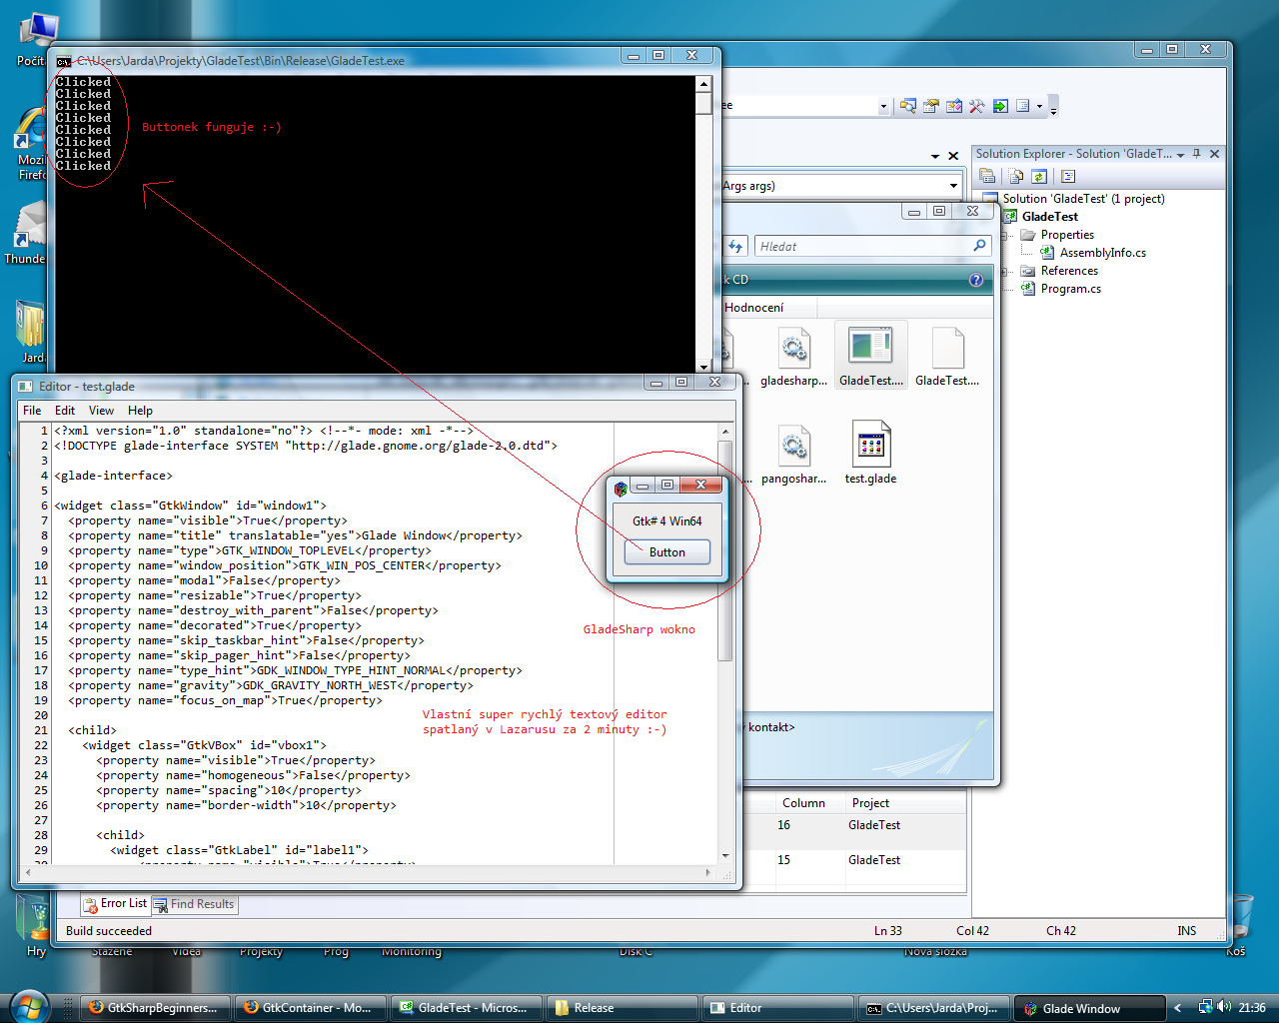Select the GladeTest application file icon
Image resolution: width=1279 pixels, height=1023 pixels.
click(870, 356)
